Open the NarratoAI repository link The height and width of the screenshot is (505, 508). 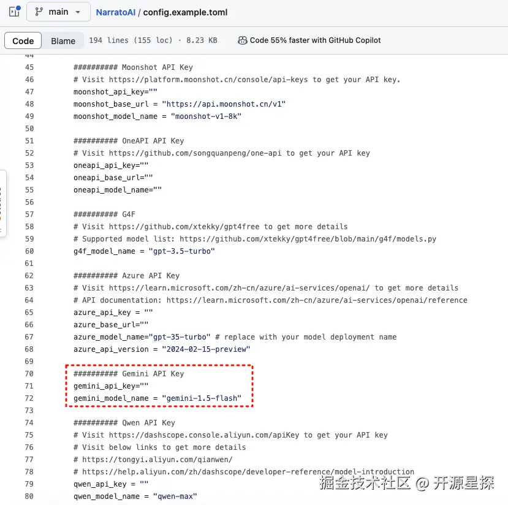coord(116,12)
